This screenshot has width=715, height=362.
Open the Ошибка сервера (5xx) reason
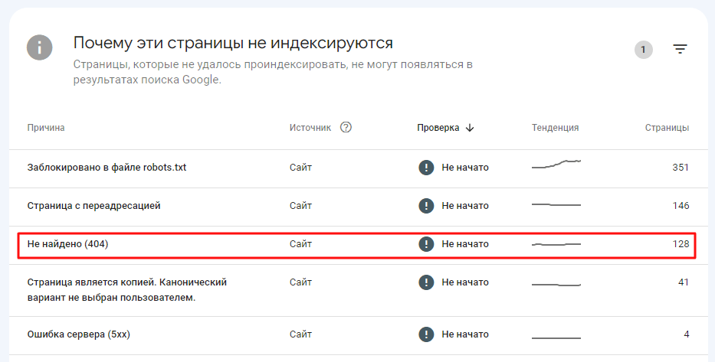pyautogui.click(x=78, y=334)
